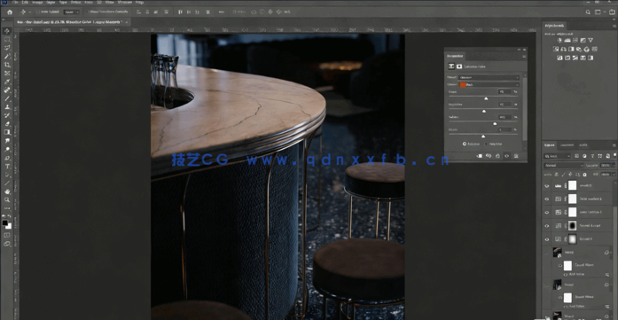
Task: Click the Home icon in options bar
Action: [10, 12]
